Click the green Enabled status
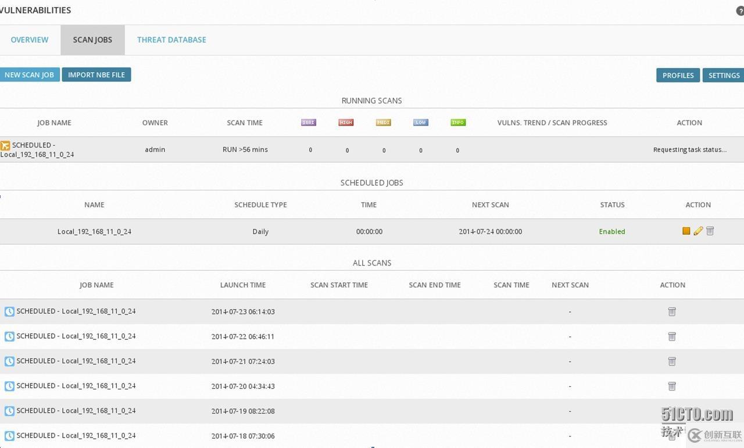 (612, 231)
